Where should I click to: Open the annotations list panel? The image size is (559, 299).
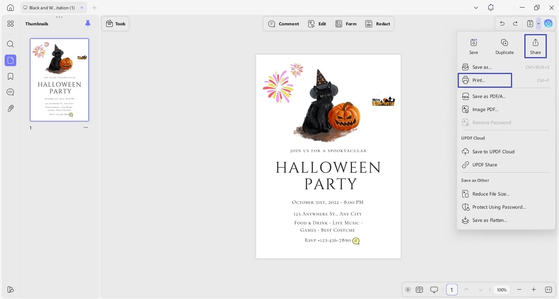click(10, 92)
